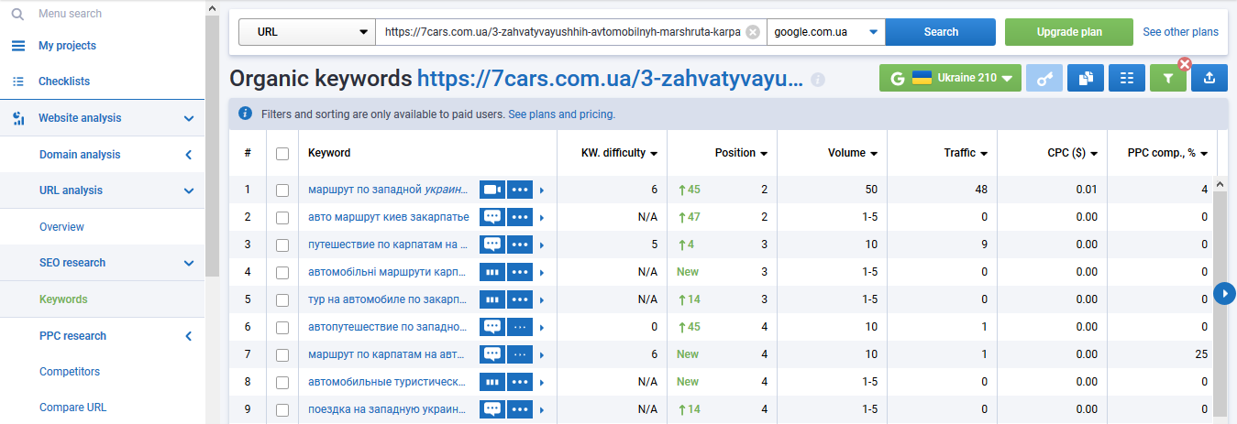Check the checkbox for row 3
Screen dimensions: 1237x424
click(282, 245)
